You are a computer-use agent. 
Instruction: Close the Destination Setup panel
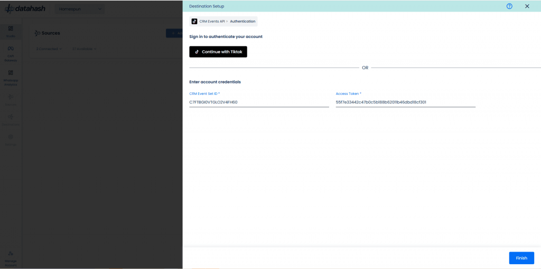527,6
